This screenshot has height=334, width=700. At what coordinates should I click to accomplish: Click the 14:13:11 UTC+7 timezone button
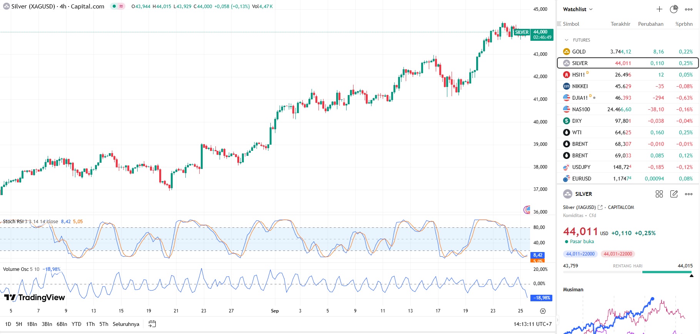point(532,324)
